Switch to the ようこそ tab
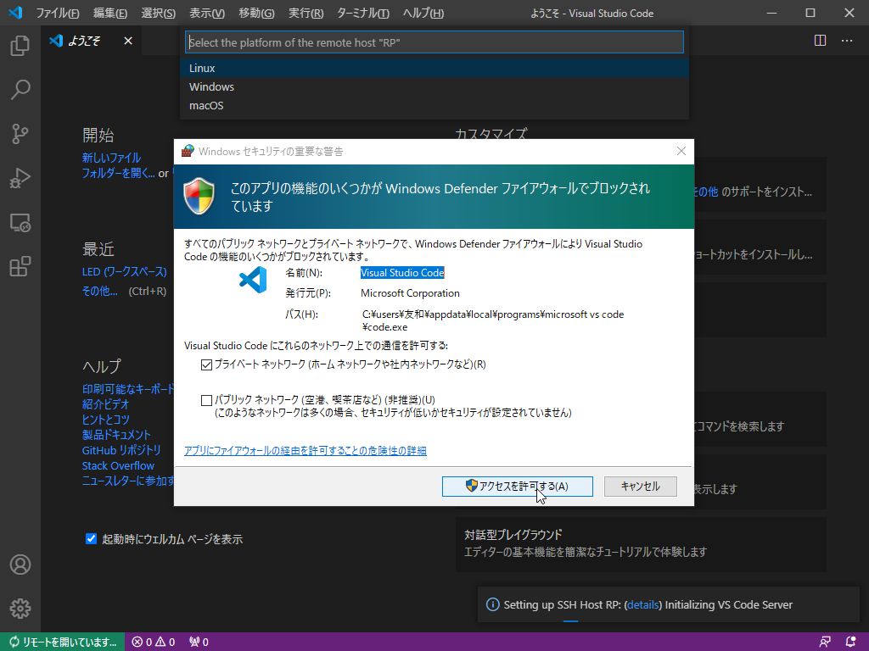Viewport: 869px width, 651px height. [x=85, y=39]
